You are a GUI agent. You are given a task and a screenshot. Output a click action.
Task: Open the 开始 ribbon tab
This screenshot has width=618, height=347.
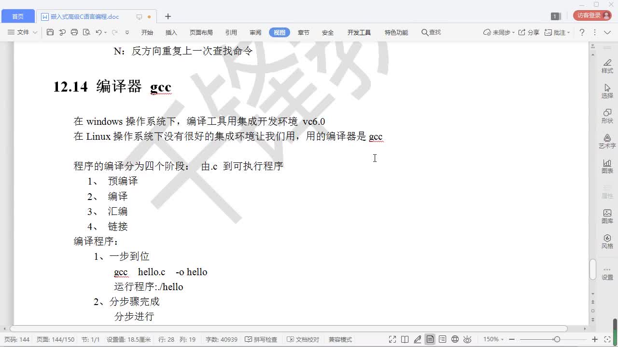point(147,32)
